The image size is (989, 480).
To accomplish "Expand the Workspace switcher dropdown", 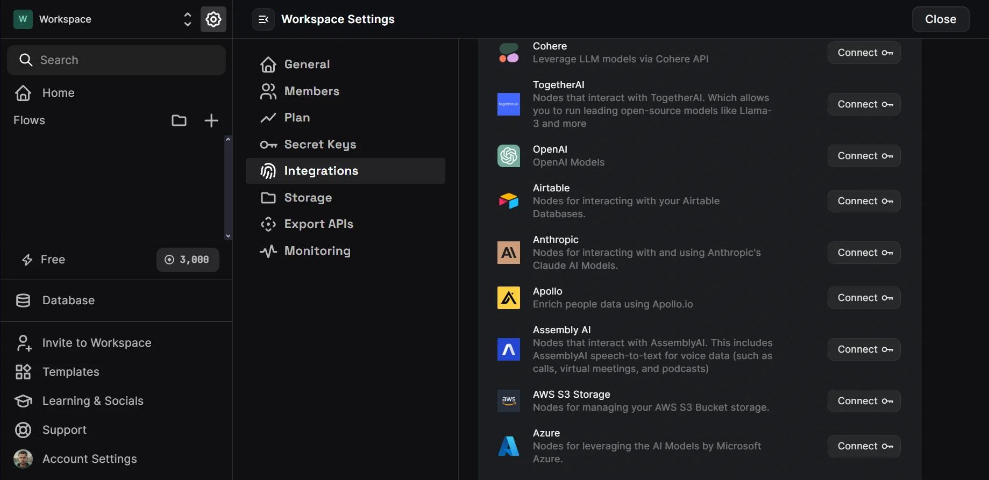I will pos(188,19).
